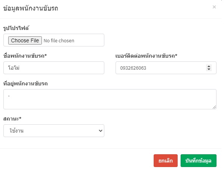This screenshot has width=224, height=173.
Task: Click the สถานะ* label
Action: 12,119
